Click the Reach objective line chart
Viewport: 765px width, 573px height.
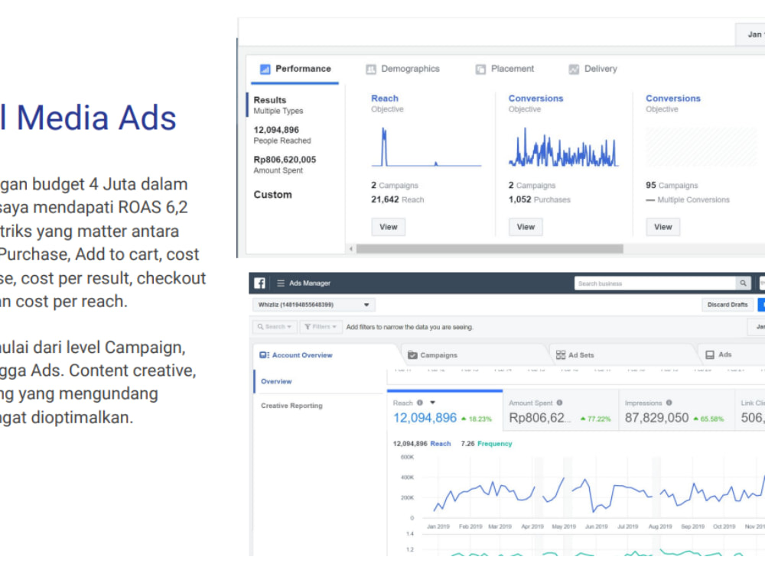(426, 147)
